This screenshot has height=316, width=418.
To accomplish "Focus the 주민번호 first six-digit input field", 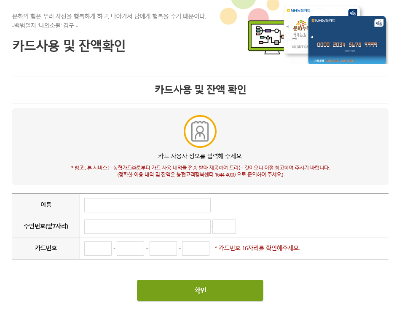I will point(147,227).
